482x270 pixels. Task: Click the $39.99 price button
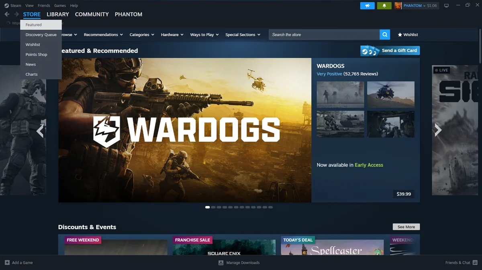pyautogui.click(x=404, y=194)
